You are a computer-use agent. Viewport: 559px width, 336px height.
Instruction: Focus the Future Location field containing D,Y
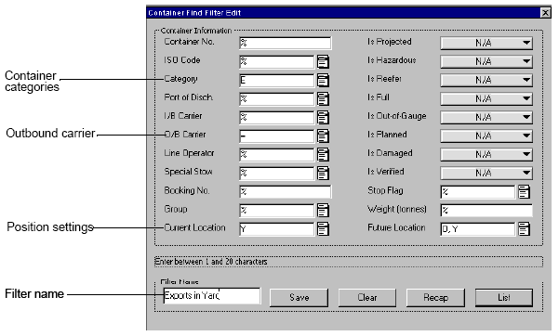(478, 228)
